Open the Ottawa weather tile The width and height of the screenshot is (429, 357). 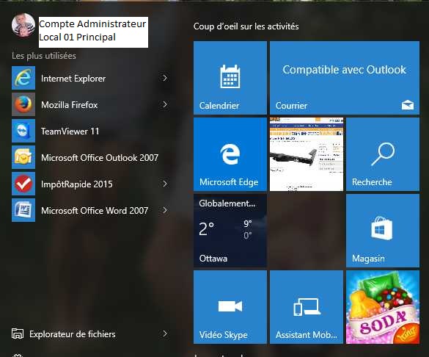pyautogui.click(x=230, y=231)
